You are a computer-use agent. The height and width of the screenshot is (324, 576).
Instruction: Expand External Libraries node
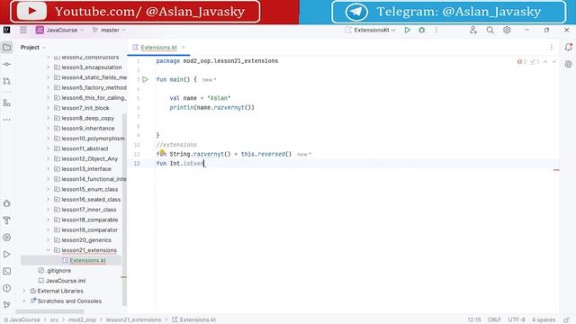pos(24,291)
